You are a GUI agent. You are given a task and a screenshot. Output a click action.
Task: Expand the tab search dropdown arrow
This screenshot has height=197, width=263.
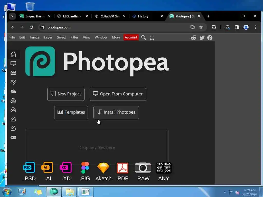point(12,16)
